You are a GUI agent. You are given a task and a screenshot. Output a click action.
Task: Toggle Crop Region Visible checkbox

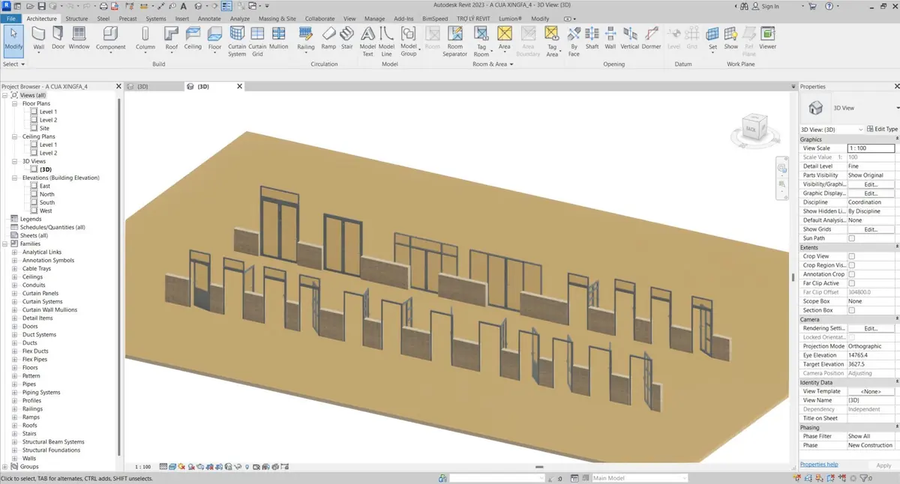pyautogui.click(x=851, y=265)
